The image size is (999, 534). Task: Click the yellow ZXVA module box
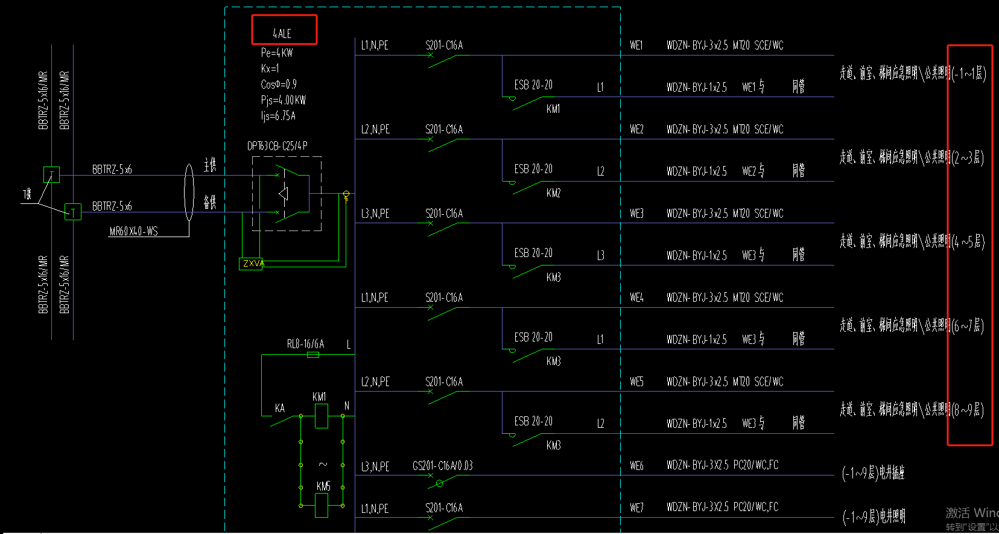pos(251,264)
